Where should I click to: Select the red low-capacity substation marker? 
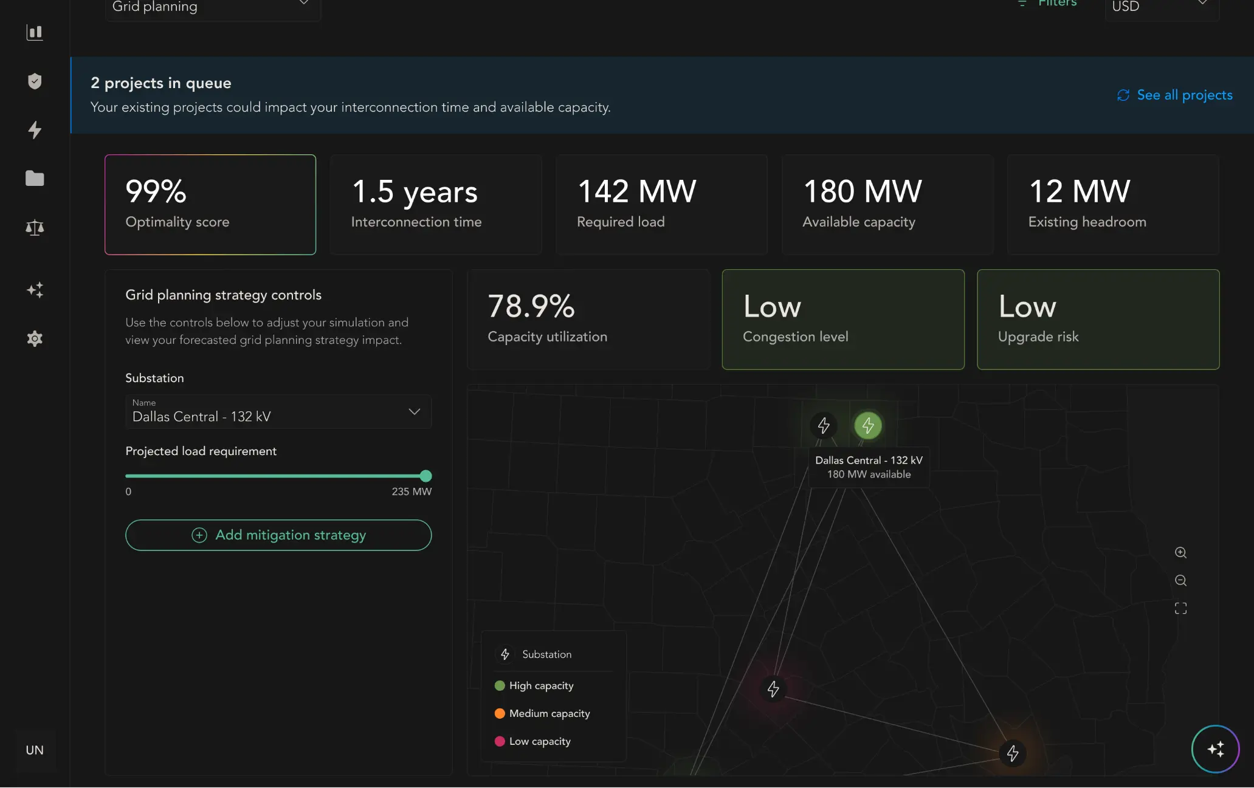click(773, 689)
